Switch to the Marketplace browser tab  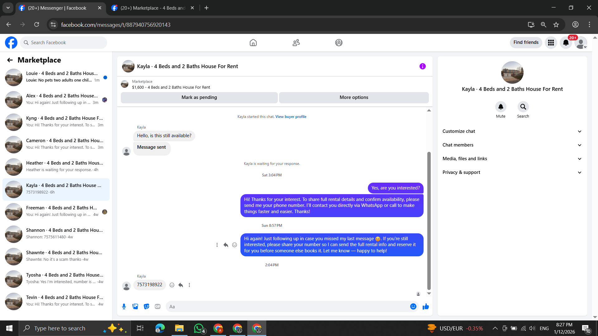click(x=153, y=8)
